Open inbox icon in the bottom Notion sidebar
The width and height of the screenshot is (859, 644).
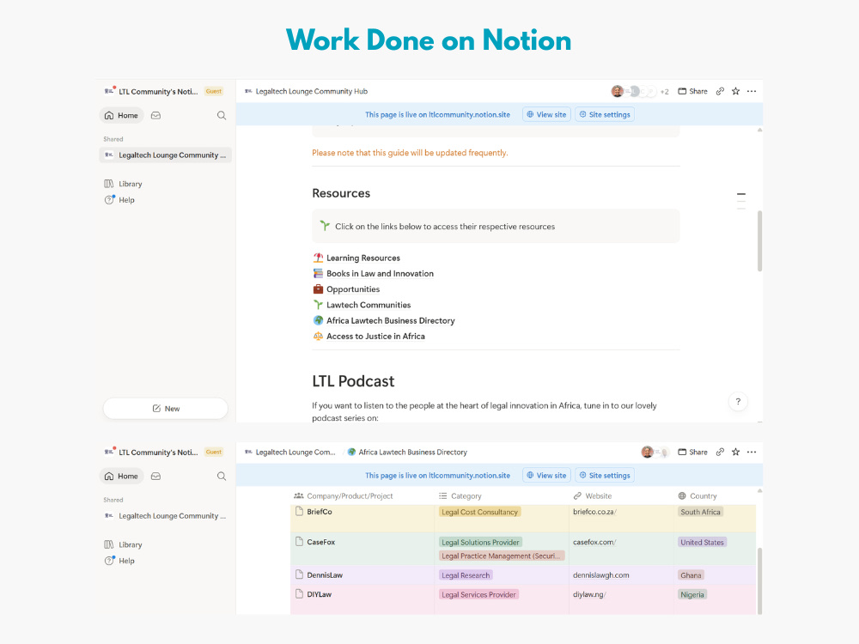155,477
